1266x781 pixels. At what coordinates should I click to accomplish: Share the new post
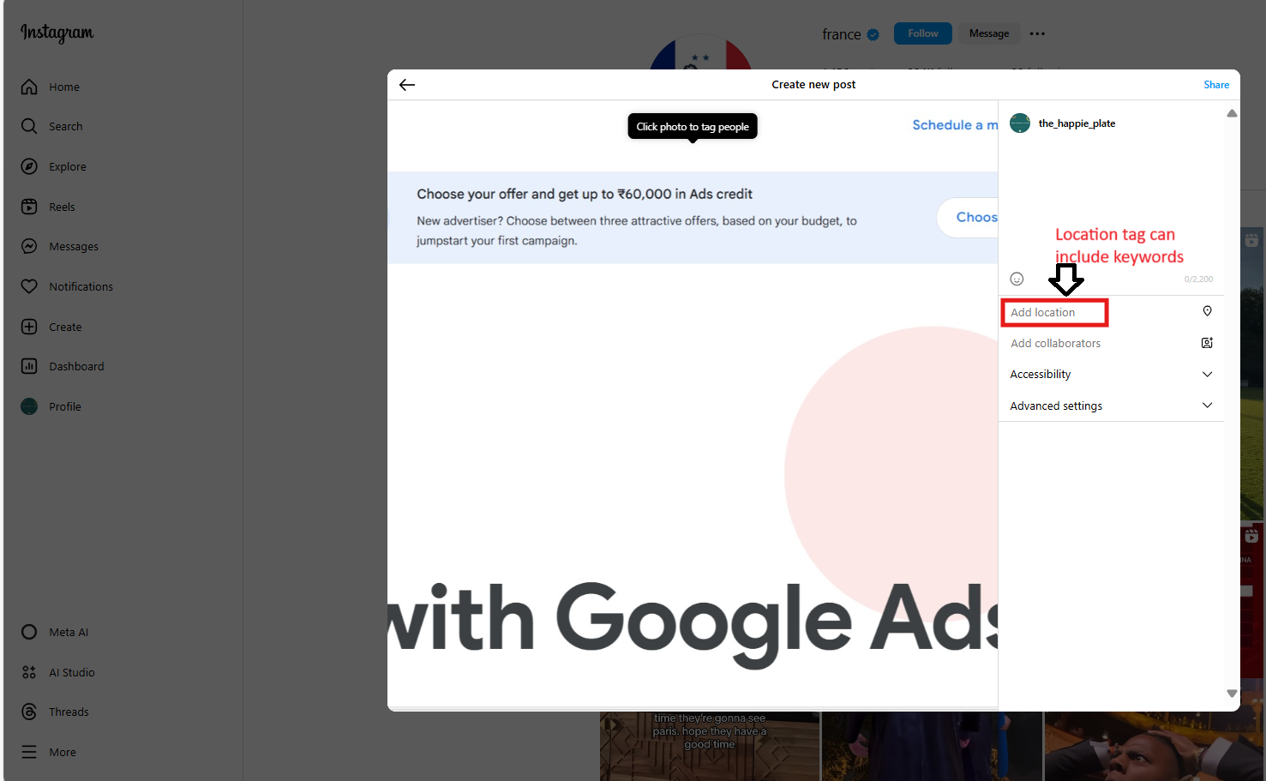tap(1216, 85)
